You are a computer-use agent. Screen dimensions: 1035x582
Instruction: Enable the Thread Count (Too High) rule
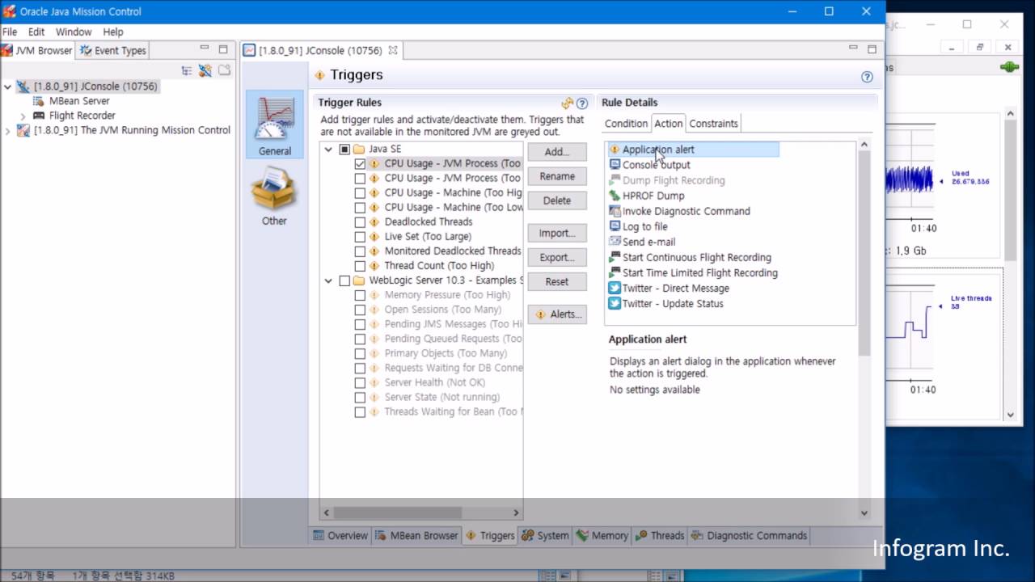pyautogui.click(x=360, y=265)
